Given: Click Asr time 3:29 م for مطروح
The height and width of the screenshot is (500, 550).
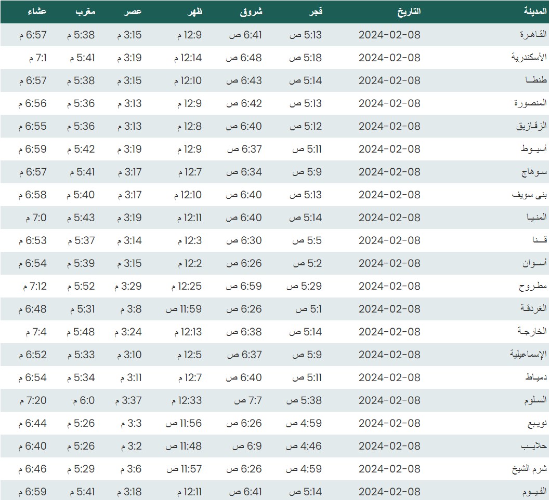Looking at the screenshot, I should pos(128,286).
